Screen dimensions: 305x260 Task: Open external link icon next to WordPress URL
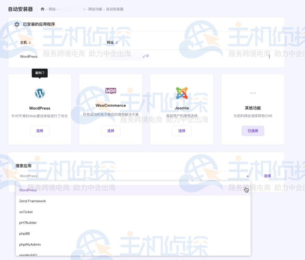coord(147,56)
